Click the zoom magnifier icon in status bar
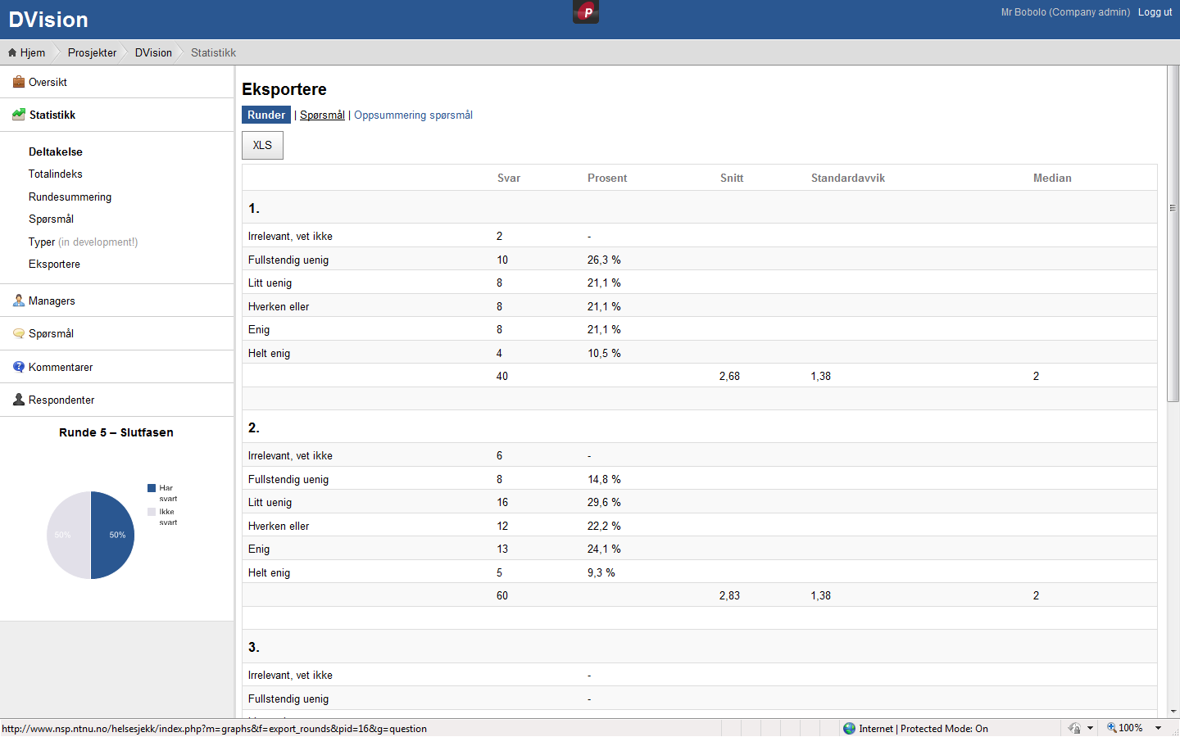This screenshot has width=1180, height=737. click(x=1112, y=728)
